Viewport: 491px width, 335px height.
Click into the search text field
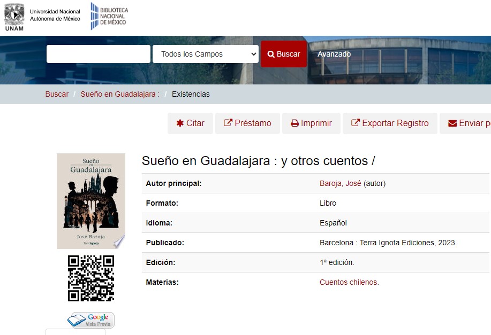tap(99, 54)
